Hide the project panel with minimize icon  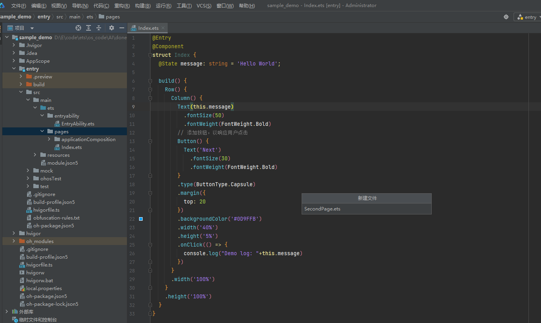coord(122,28)
